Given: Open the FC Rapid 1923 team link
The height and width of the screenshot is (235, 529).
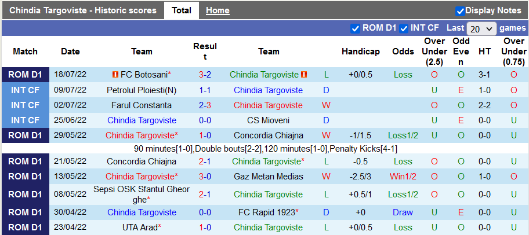Looking at the screenshot, I should (268, 212).
